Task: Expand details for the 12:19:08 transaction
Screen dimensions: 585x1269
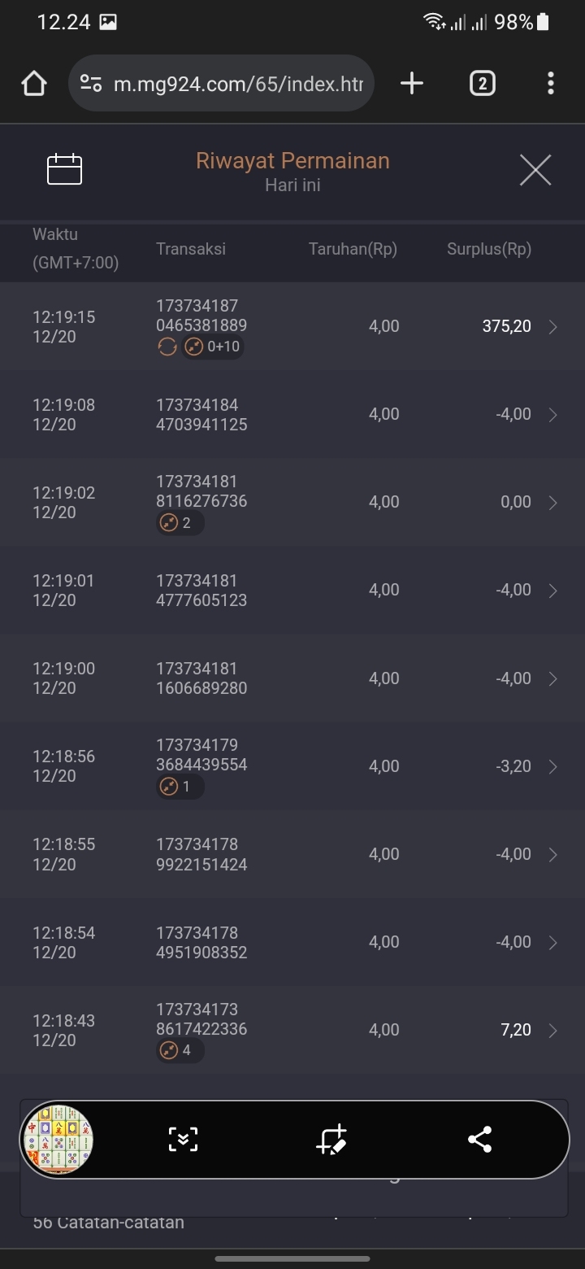Action: pos(552,415)
